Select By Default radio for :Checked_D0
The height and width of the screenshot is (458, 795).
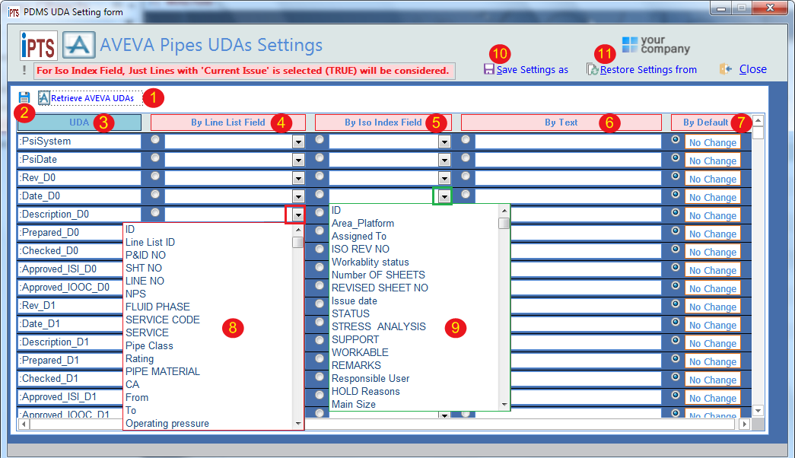point(676,249)
